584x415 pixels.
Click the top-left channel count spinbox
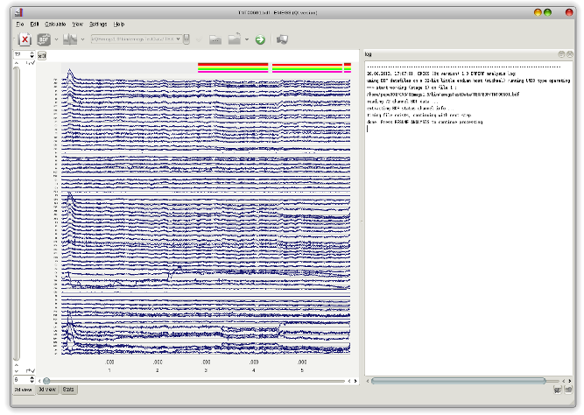21,56
